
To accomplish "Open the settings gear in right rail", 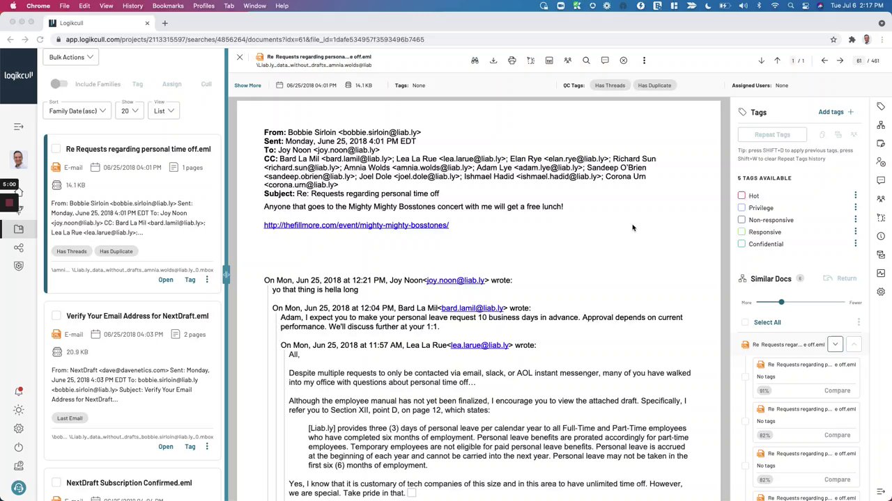I will 881,292.
